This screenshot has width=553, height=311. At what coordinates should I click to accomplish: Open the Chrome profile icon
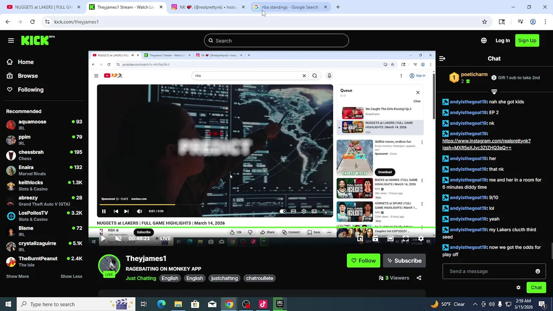pyautogui.click(x=533, y=22)
